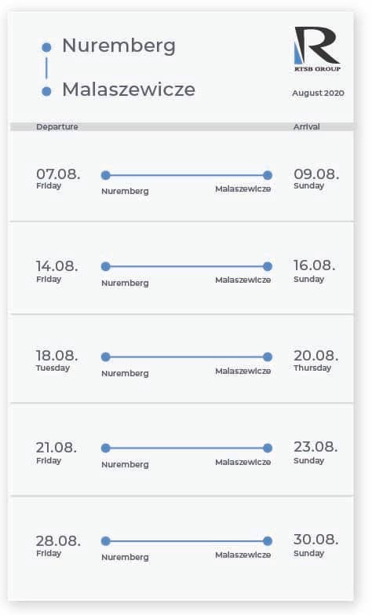Click the Nuremberg dot on the 07.08. route
372x615 pixels.
click(105, 175)
